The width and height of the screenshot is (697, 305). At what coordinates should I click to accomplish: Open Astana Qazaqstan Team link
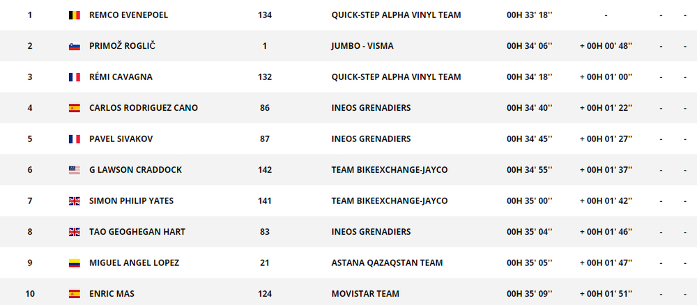[387, 263]
